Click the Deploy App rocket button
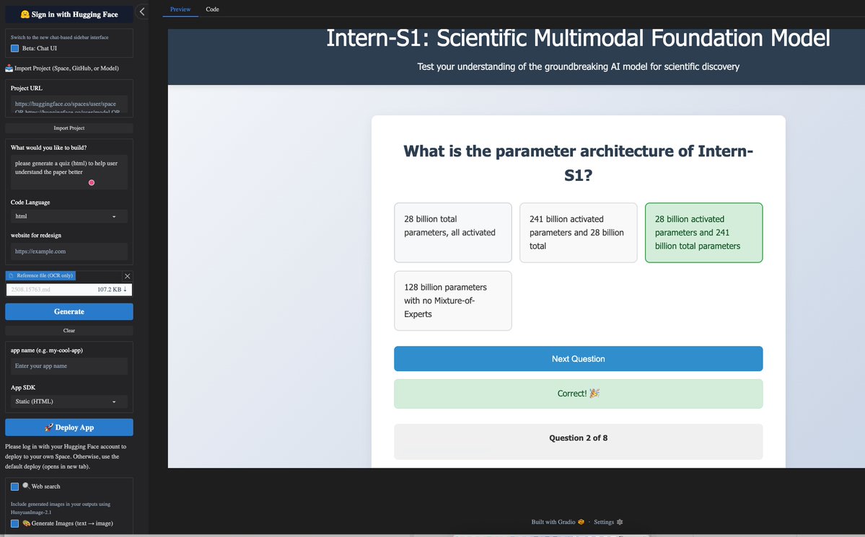Screen dimensions: 865x537 tap(69, 427)
